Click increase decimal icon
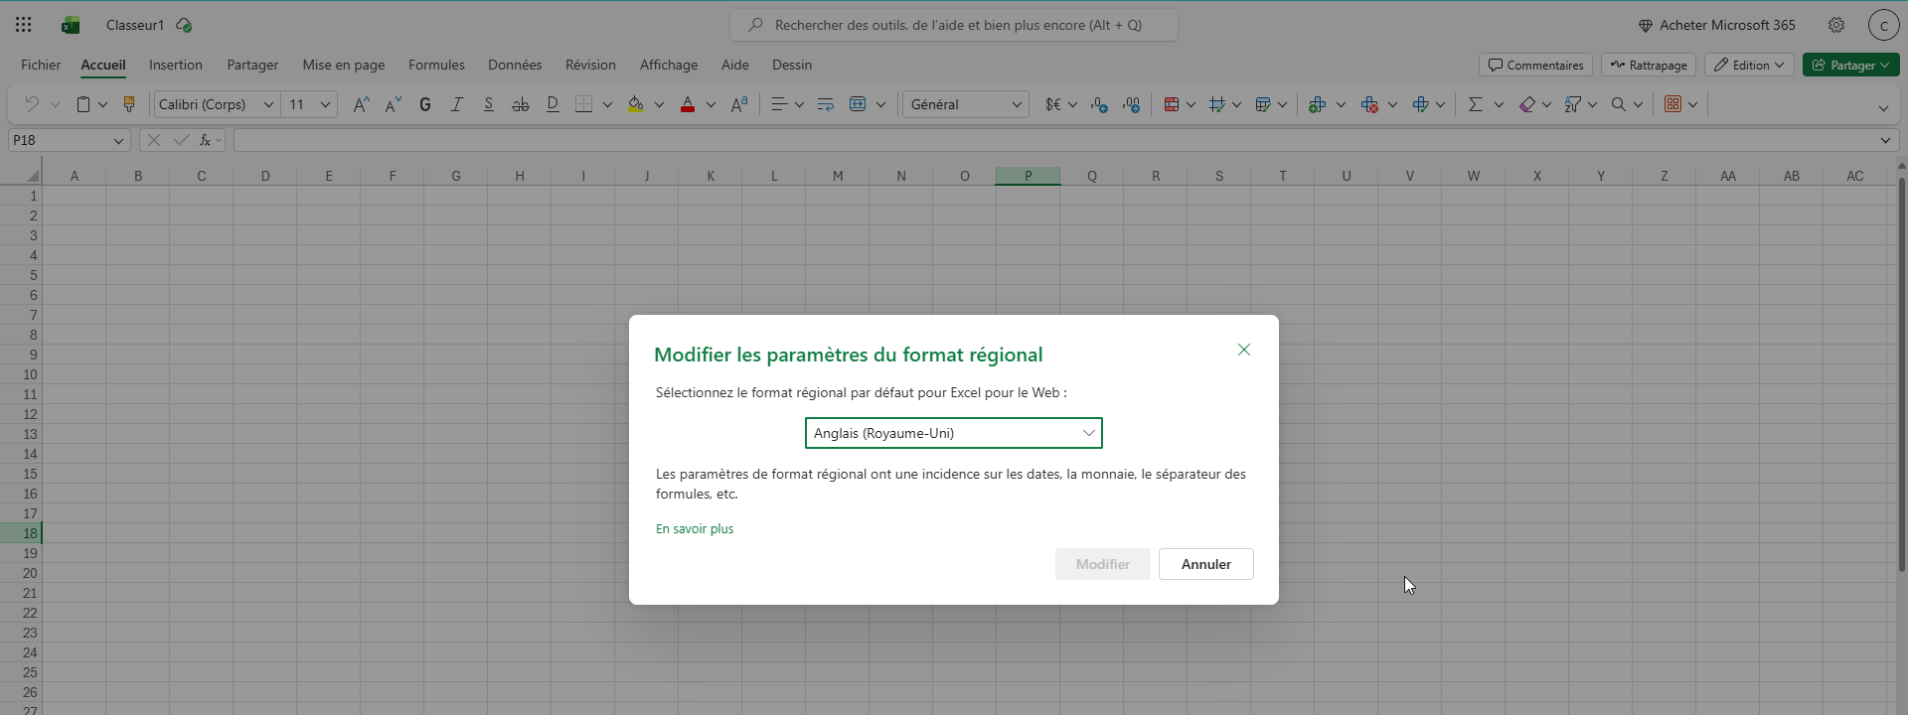Image resolution: width=1908 pixels, height=715 pixels. tap(1131, 104)
